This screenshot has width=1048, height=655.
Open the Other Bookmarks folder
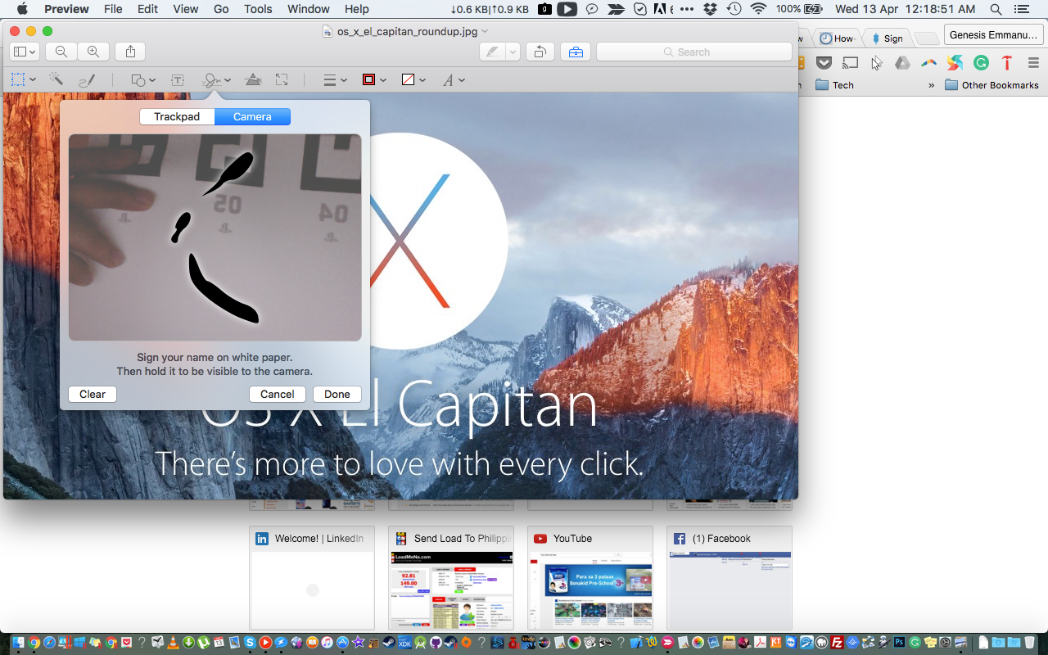pos(992,85)
